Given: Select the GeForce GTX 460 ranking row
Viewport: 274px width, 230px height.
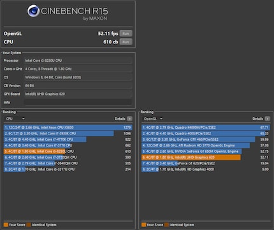Looking at the screenshot, I should point(206,140).
